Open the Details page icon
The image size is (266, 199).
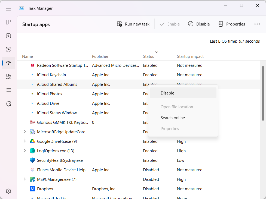coord(8,90)
